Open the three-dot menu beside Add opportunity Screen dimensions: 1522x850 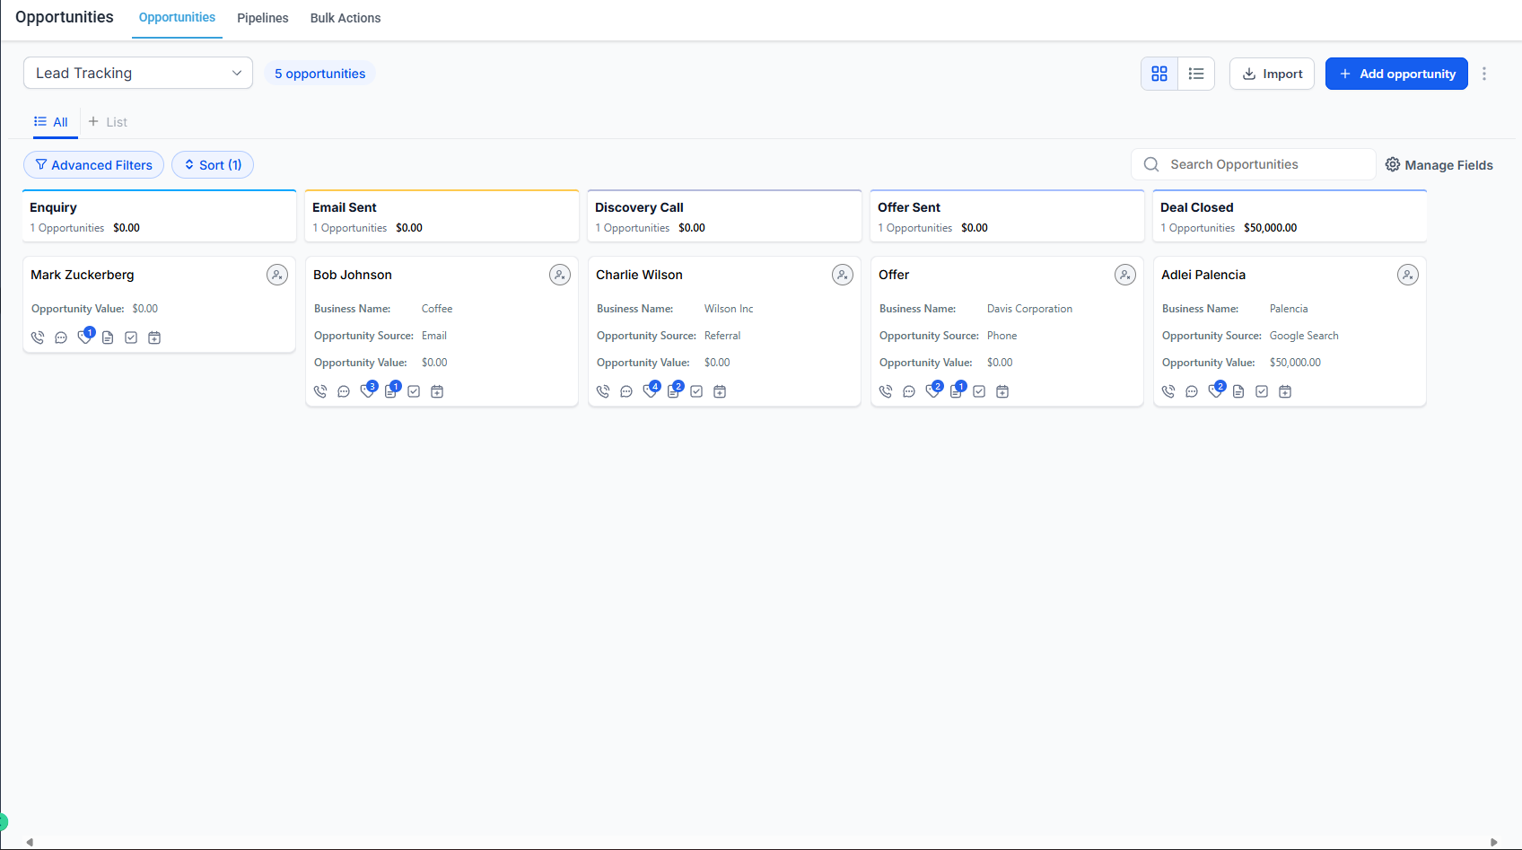(x=1484, y=74)
